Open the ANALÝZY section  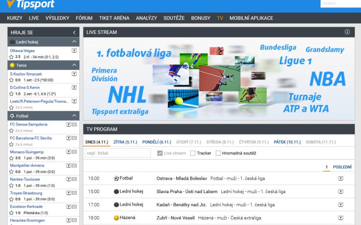pos(146,18)
